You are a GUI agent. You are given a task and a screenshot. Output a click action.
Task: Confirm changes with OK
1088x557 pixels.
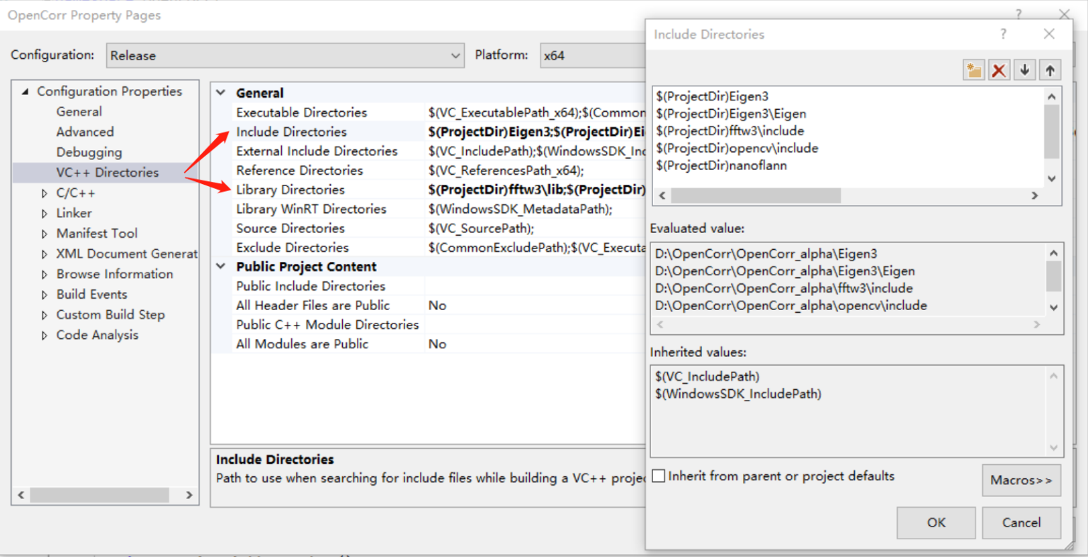point(936,522)
